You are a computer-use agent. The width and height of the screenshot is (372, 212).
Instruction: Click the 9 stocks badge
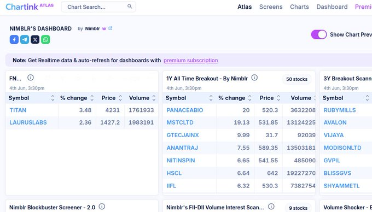(x=298, y=208)
